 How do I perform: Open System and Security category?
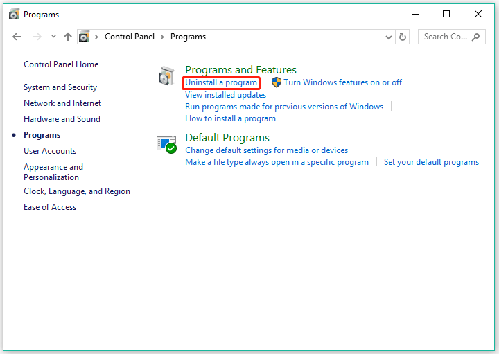click(60, 87)
